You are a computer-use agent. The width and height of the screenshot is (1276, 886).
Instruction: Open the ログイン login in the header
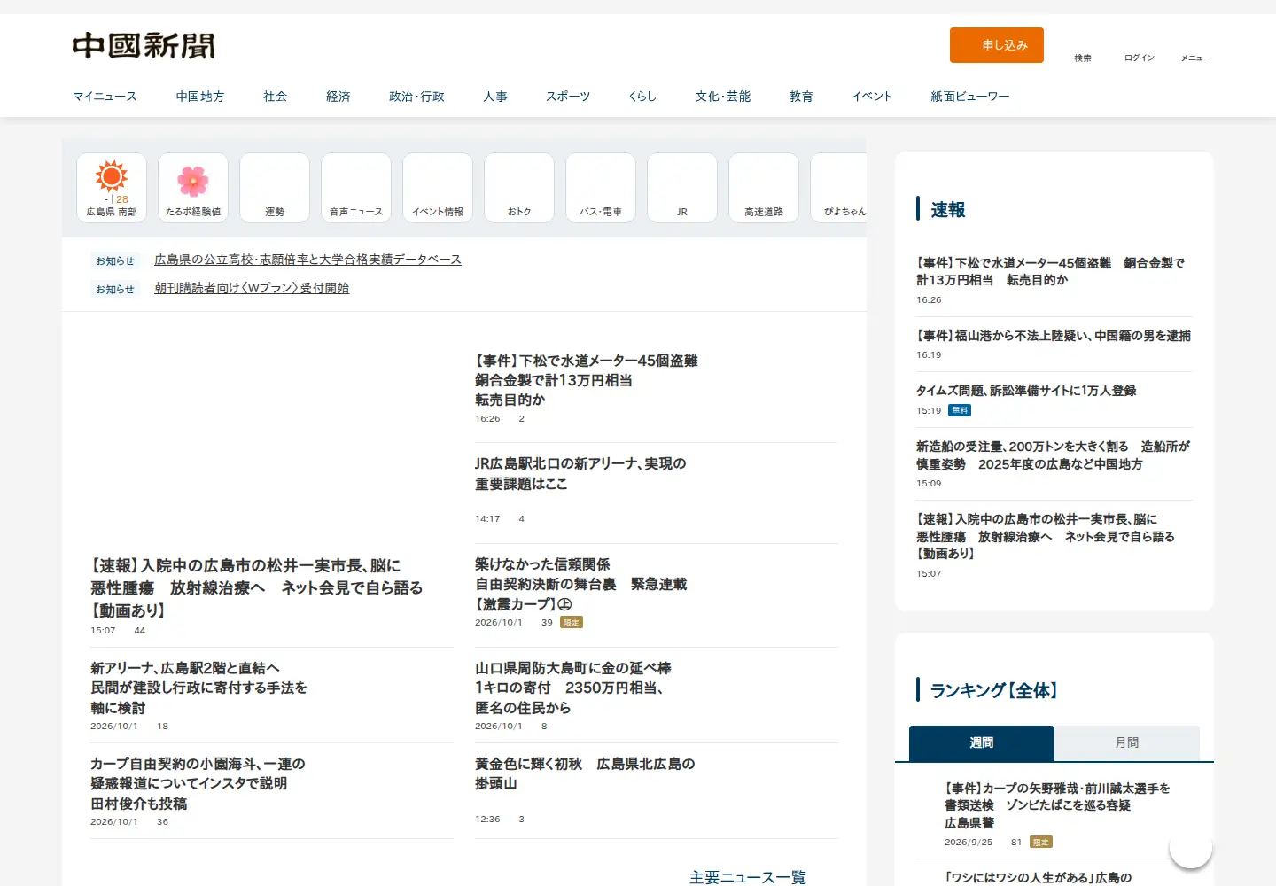(1140, 58)
